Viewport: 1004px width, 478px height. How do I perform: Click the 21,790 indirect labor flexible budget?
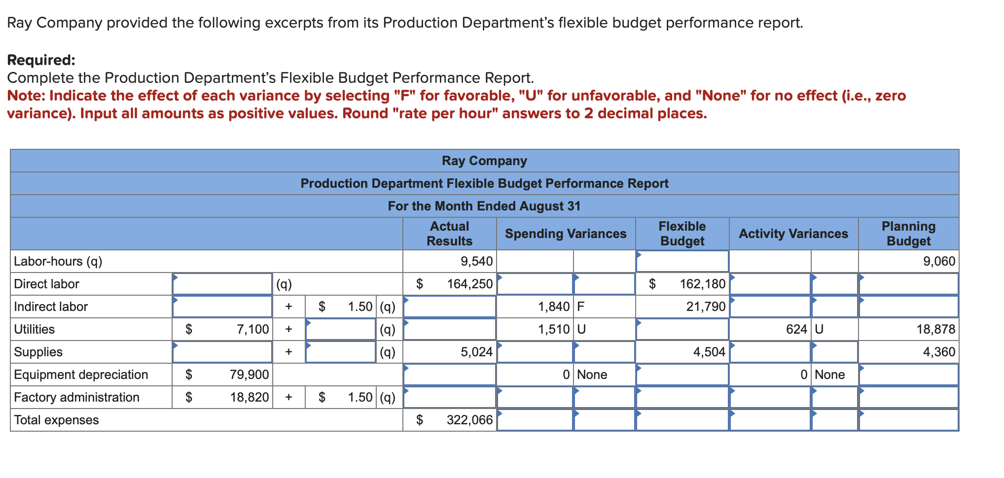point(706,307)
